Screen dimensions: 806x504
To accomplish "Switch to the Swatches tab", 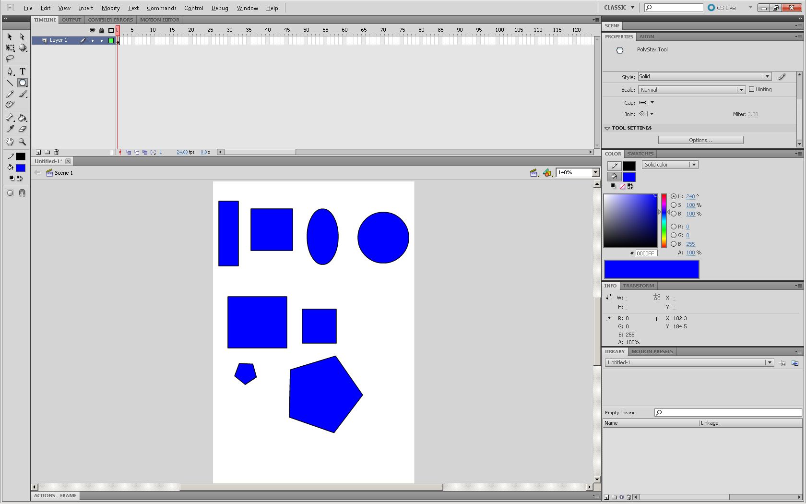I will (640, 154).
